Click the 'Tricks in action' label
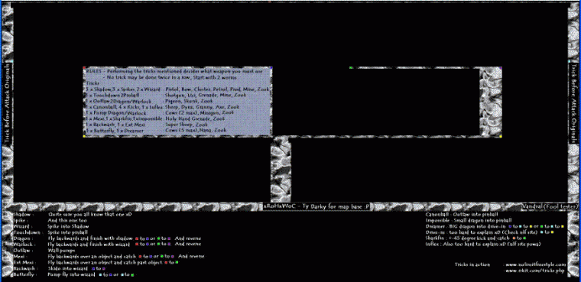The width and height of the screenshot is (581, 282). [472, 264]
